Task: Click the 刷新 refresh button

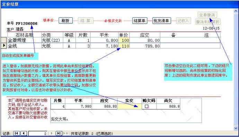Action: pyautogui.click(x=66, y=20)
